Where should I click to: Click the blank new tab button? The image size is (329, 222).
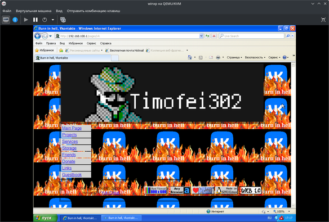[x=115, y=58]
